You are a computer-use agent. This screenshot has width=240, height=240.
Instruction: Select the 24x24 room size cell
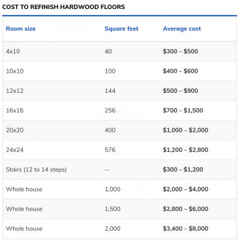pyautogui.click(x=15, y=150)
